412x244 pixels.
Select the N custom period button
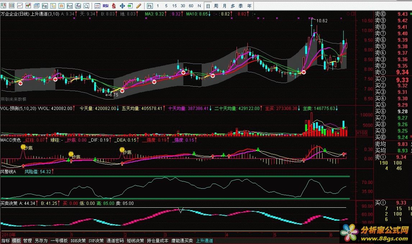click(199, 5)
